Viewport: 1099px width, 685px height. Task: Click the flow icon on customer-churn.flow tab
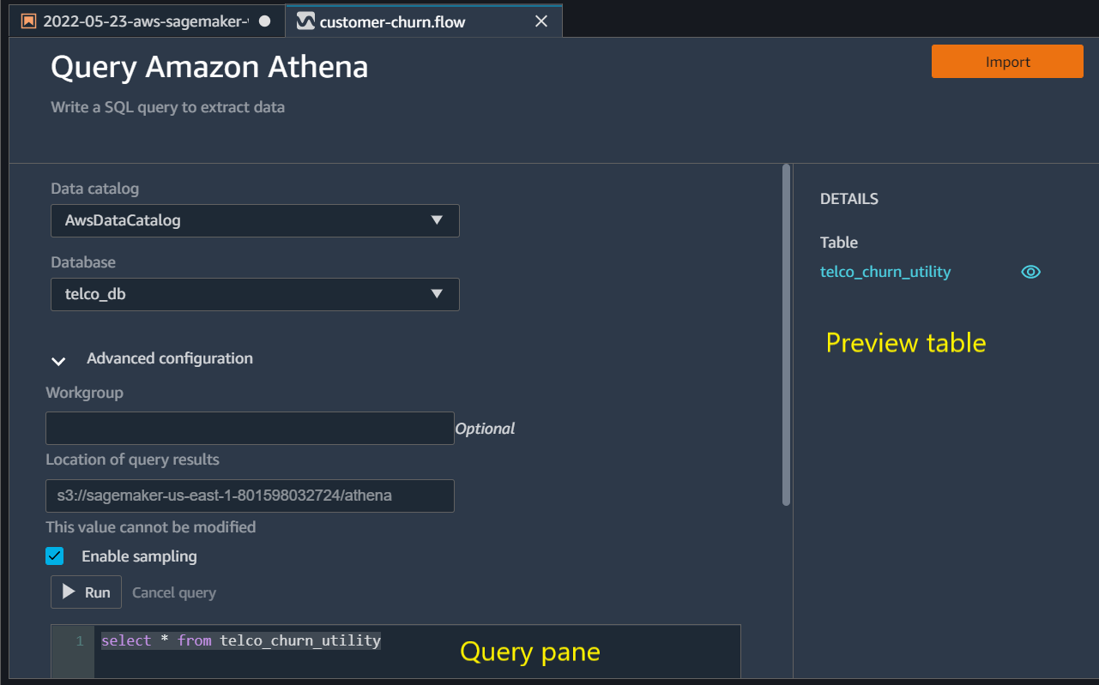(x=305, y=21)
